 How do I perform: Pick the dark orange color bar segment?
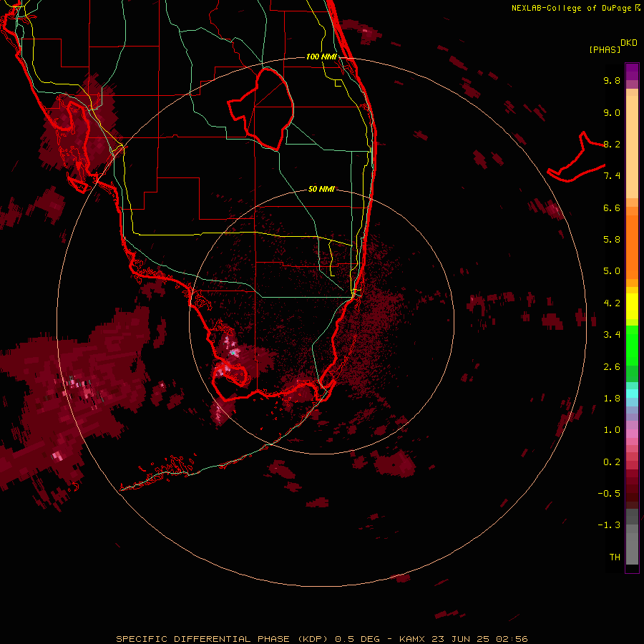coord(632,246)
